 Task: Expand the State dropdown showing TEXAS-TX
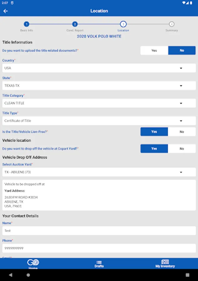(x=99, y=86)
